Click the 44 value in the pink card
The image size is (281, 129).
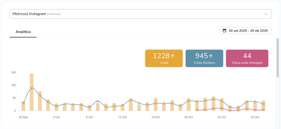click(x=247, y=56)
